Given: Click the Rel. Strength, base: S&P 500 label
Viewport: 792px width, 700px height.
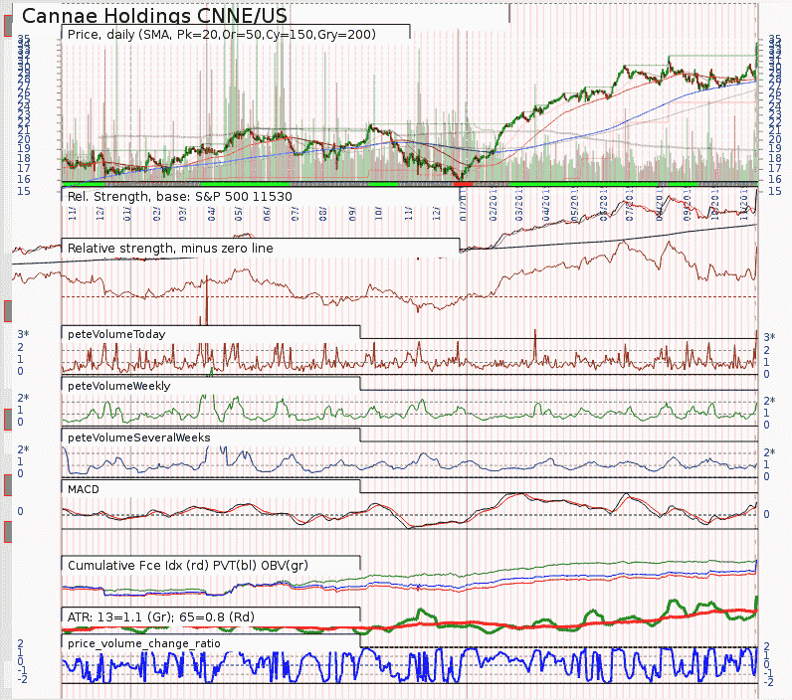Looking at the screenshot, I should pyautogui.click(x=180, y=196).
